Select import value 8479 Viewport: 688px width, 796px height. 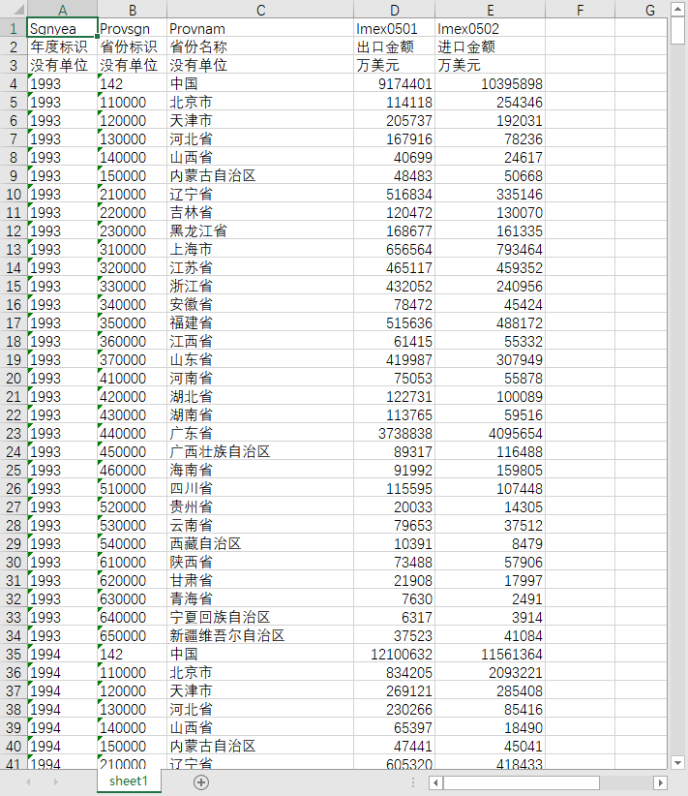tap(491, 543)
